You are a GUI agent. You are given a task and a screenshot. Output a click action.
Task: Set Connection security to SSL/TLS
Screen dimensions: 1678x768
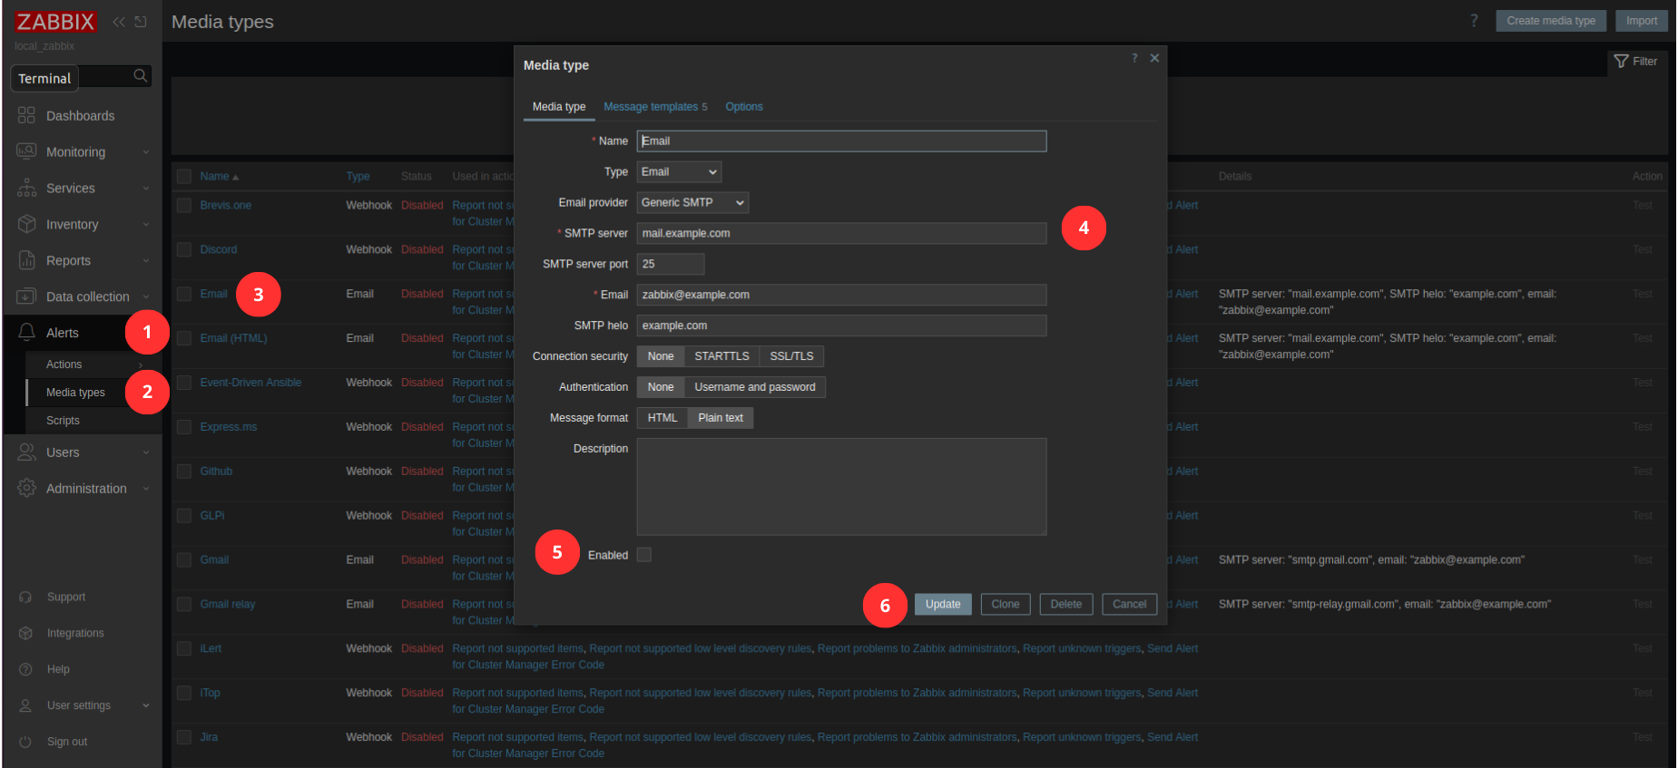click(791, 356)
